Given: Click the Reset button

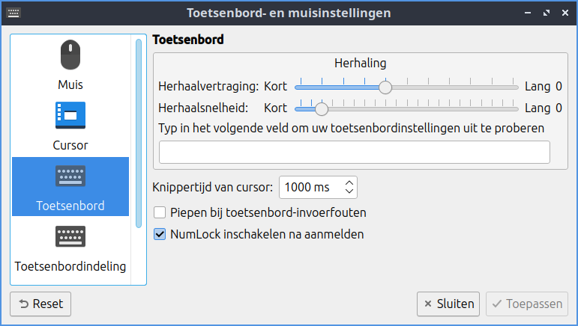Looking at the screenshot, I should pos(40,304).
